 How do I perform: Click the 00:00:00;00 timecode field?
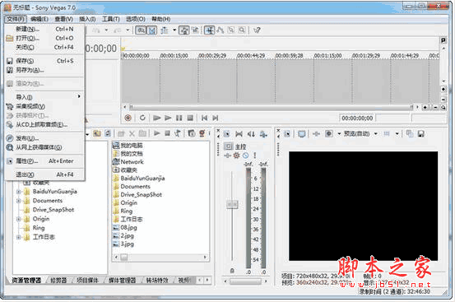pos(357,118)
